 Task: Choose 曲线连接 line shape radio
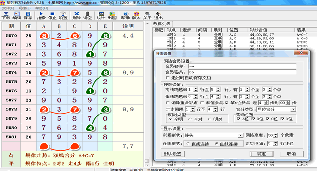coord(216,144)
